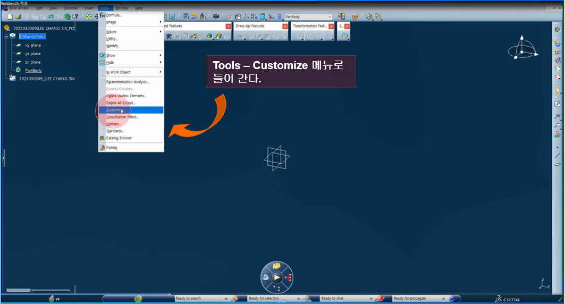
Task: Click the Line tool in right toolbar
Action: [x=558, y=156]
